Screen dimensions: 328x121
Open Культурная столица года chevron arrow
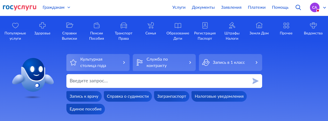[124, 62]
